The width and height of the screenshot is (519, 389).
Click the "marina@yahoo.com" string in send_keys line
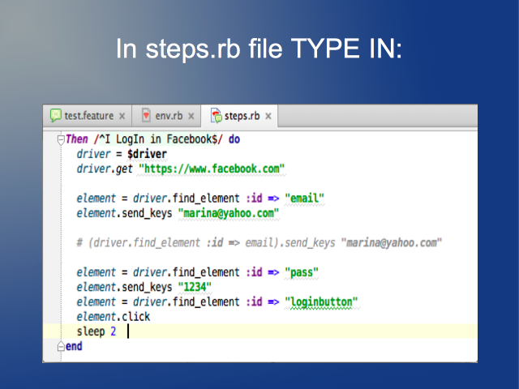tap(229, 213)
